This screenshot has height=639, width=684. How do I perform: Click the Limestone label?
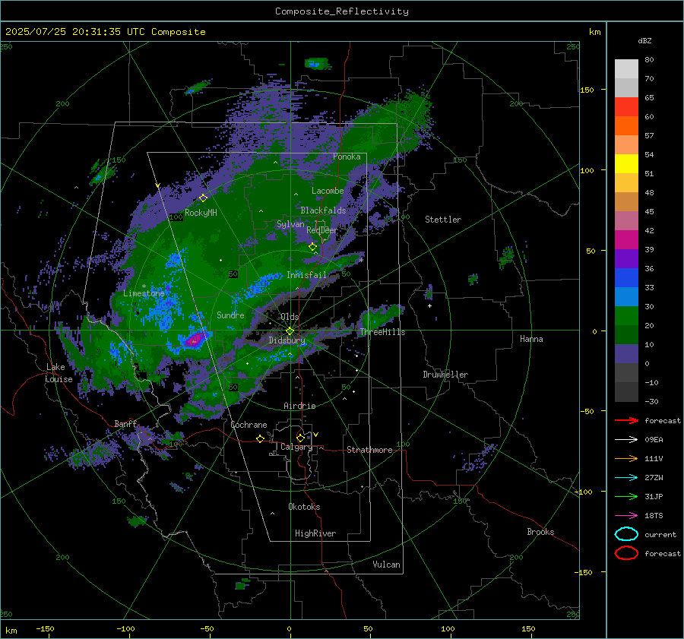tap(144, 293)
